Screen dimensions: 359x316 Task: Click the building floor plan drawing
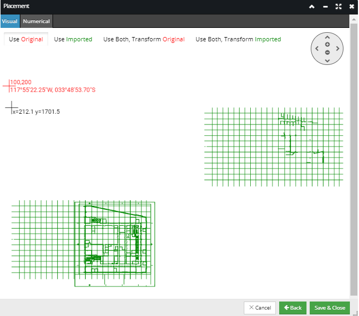[x=115, y=244]
